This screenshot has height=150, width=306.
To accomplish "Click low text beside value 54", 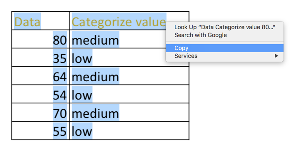I will coord(82,95).
